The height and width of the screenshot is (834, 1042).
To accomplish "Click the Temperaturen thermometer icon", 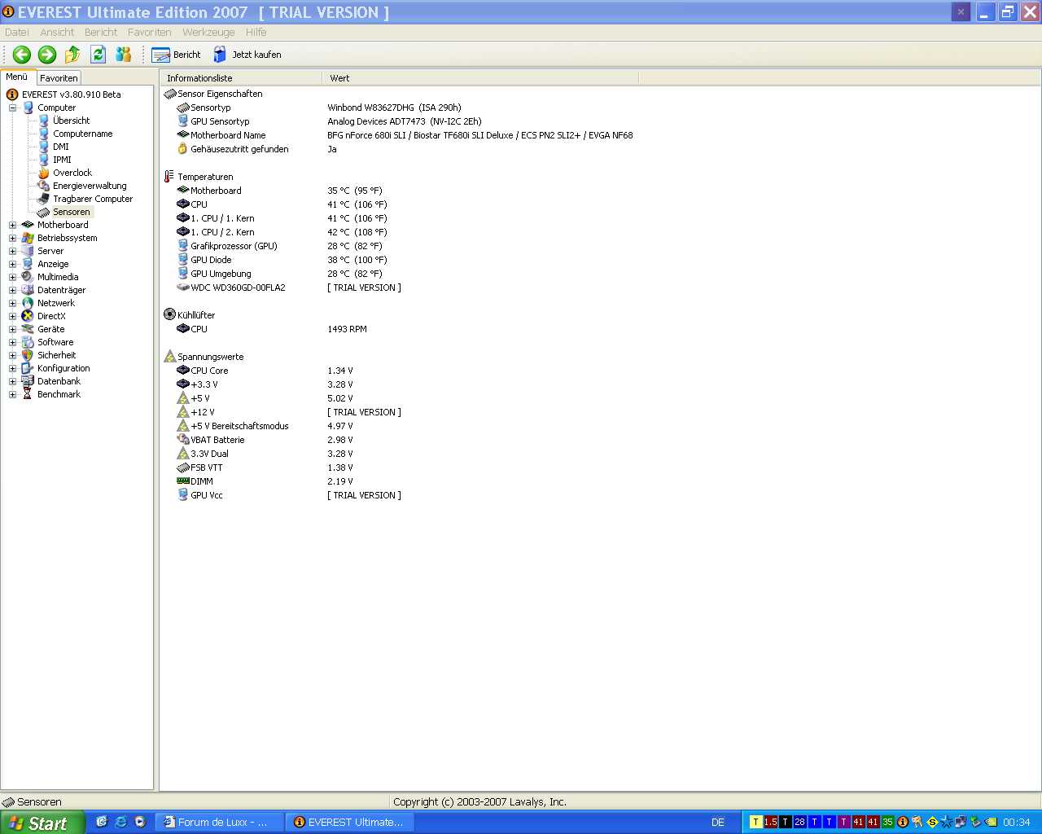I will tap(169, 177).
